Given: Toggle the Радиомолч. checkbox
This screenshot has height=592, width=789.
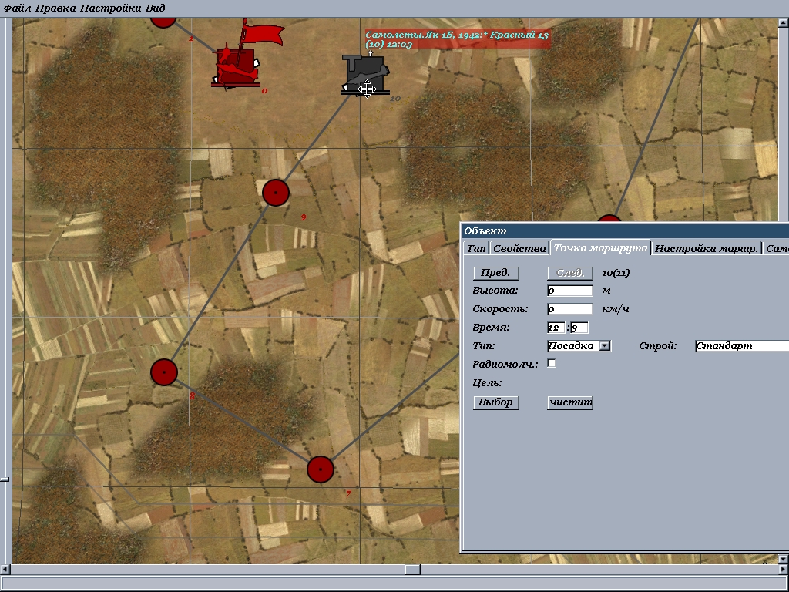Looking at the screenshot, I should pyautogui.click(x=552, y=363).
